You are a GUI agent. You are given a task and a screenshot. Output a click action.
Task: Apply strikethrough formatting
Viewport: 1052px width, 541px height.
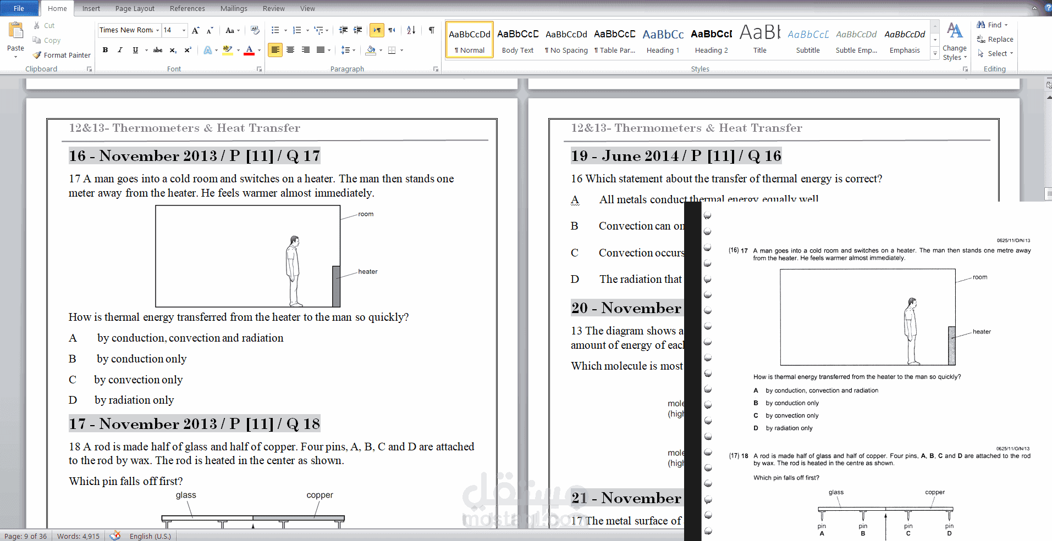[158, 50]
